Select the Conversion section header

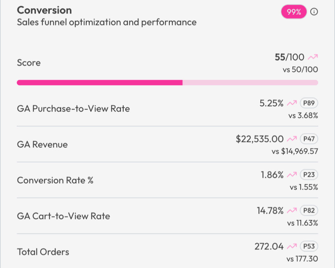tap(45, 10)
